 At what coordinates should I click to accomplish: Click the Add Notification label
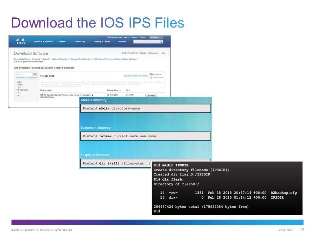[x=158, y=78]
